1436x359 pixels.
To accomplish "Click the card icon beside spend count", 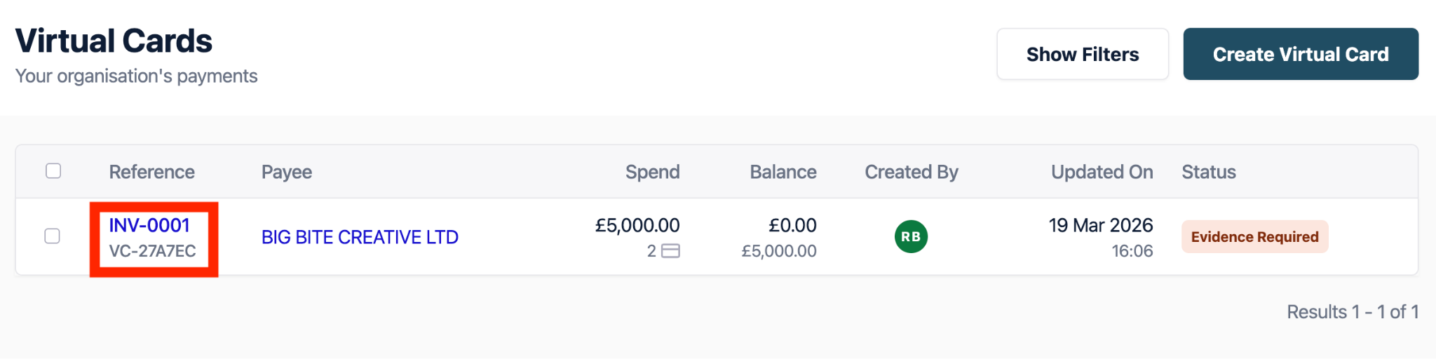I will 671,251.
